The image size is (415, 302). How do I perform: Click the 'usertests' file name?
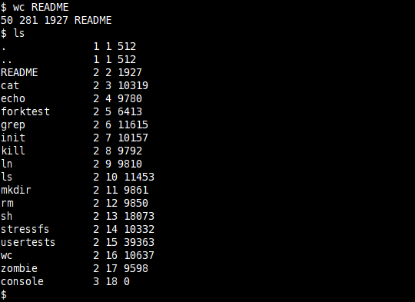(x=28, y=242)
